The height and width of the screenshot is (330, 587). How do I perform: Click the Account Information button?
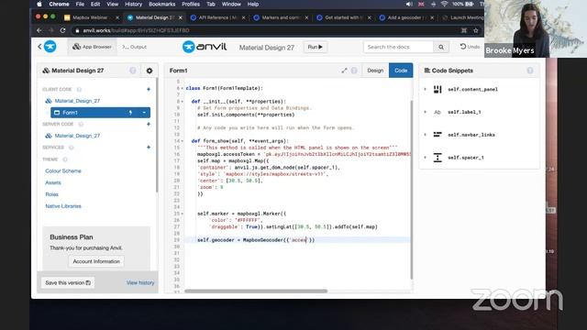(96, 261)
